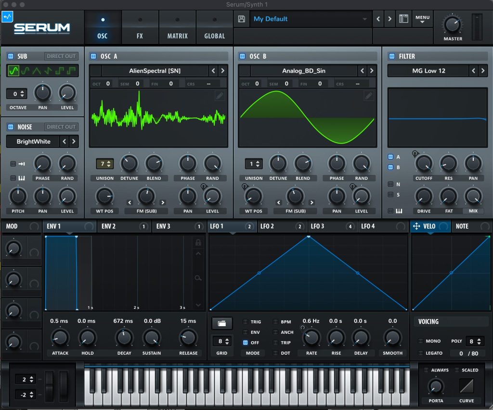Toggle filter routing for oscillator A
This screenshot has height=410, width=493.
pos(390,157)
